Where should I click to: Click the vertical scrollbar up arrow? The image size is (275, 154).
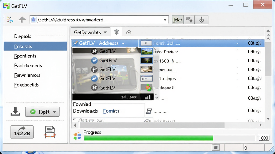click(268, 31)
